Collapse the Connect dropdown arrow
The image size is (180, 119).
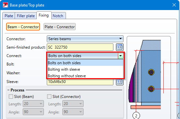[x=121, y=56]
